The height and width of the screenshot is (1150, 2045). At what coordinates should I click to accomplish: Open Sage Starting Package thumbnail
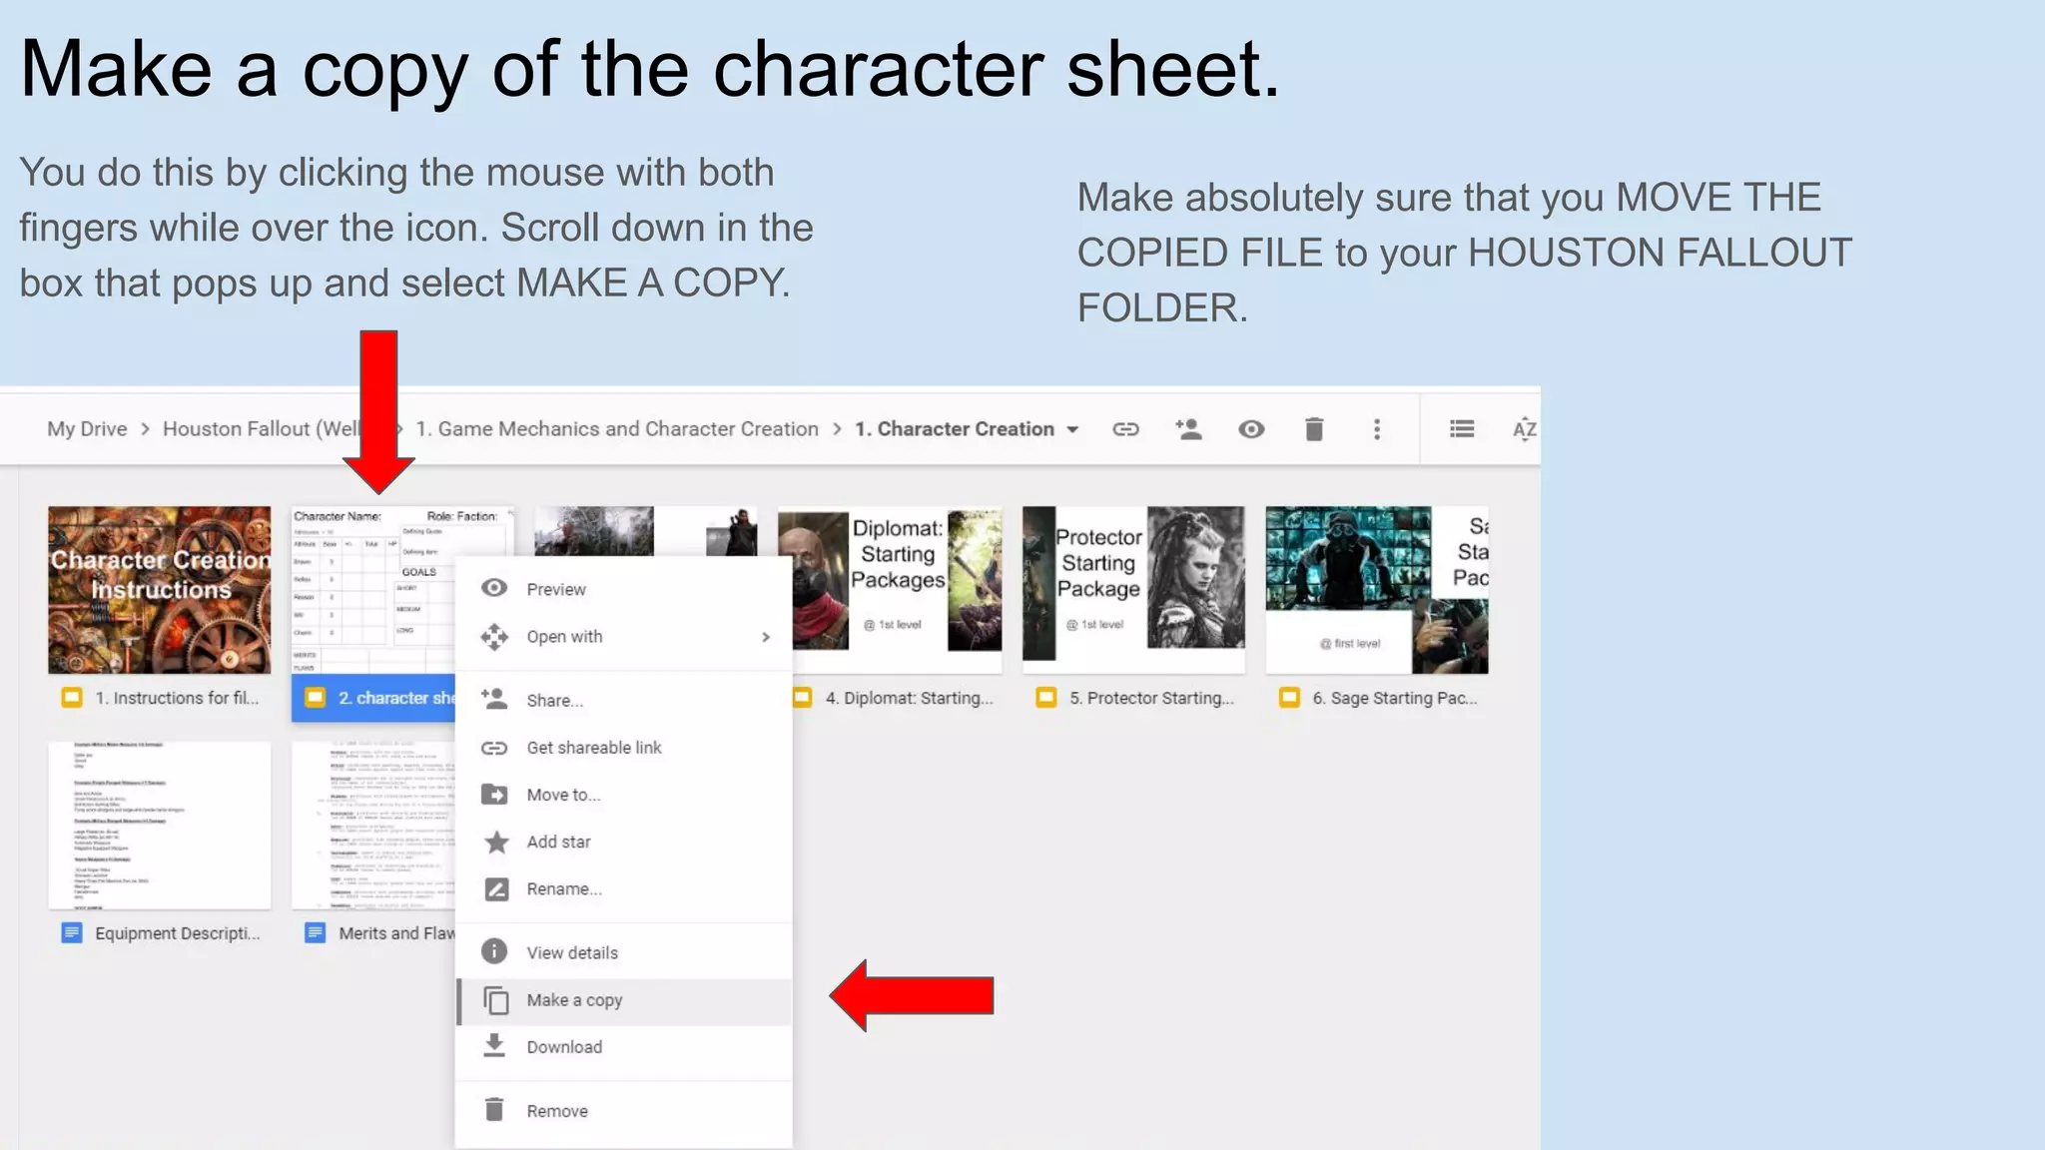pos(1377,589)
